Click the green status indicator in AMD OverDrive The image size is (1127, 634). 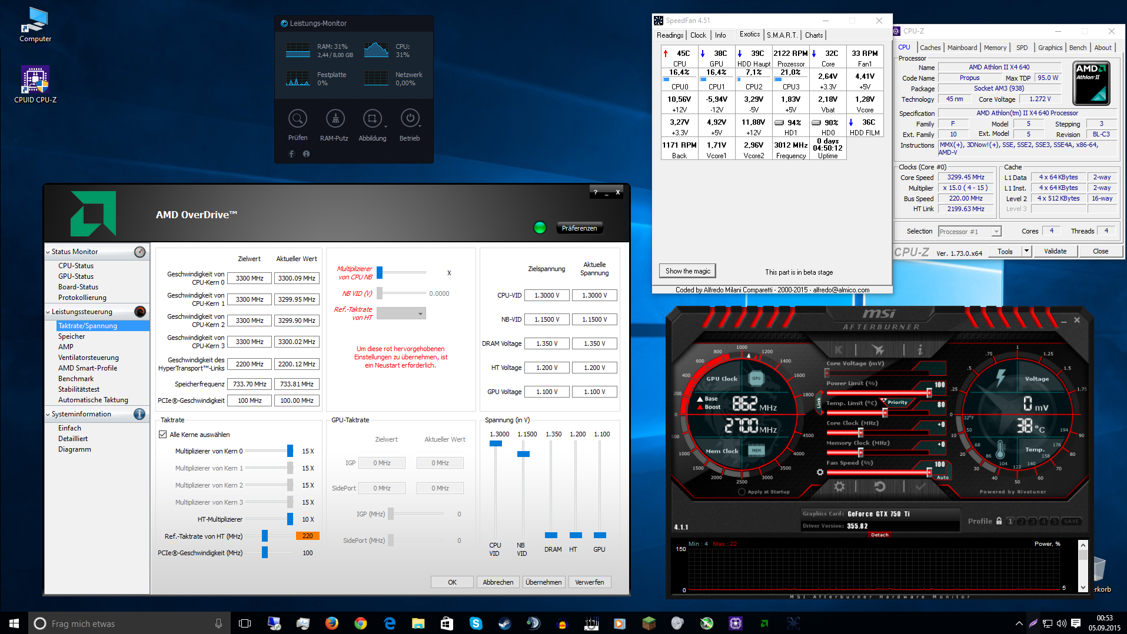540,228
